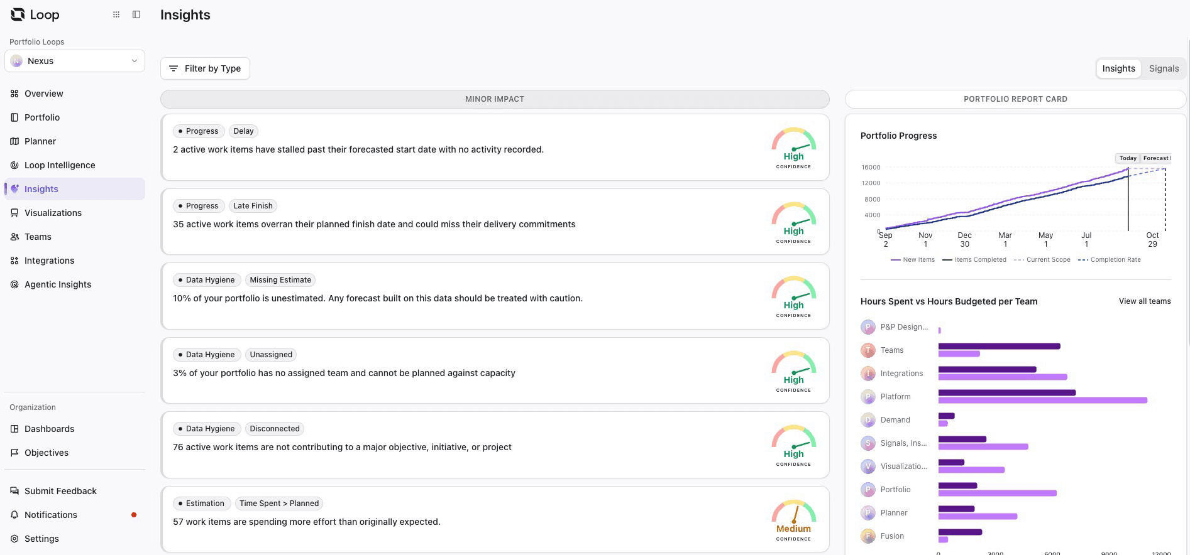Click the Portfolio Report Card header
1190x555 pixels.
(x=1015, y=99)
